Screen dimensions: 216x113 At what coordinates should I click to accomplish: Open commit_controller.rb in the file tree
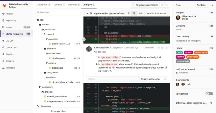[x=57, y=97]
